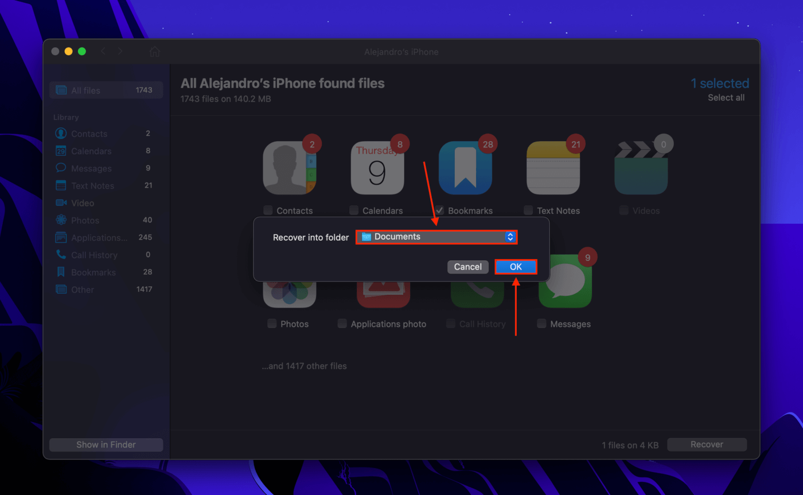Go to home via house icon
Viewport: 803px width, 495px height.
pyautogui.click(x=154, y=52)
